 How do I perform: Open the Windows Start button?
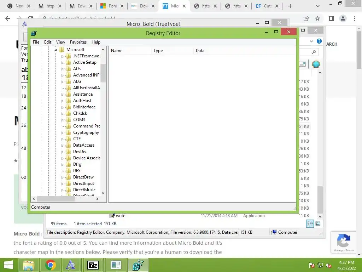pyautogui.click(x=8, y=265)
